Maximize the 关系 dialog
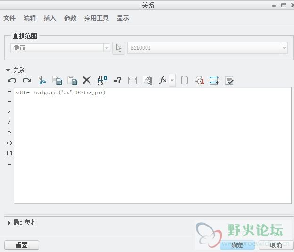The image size is (294, 252). point(284,5)
